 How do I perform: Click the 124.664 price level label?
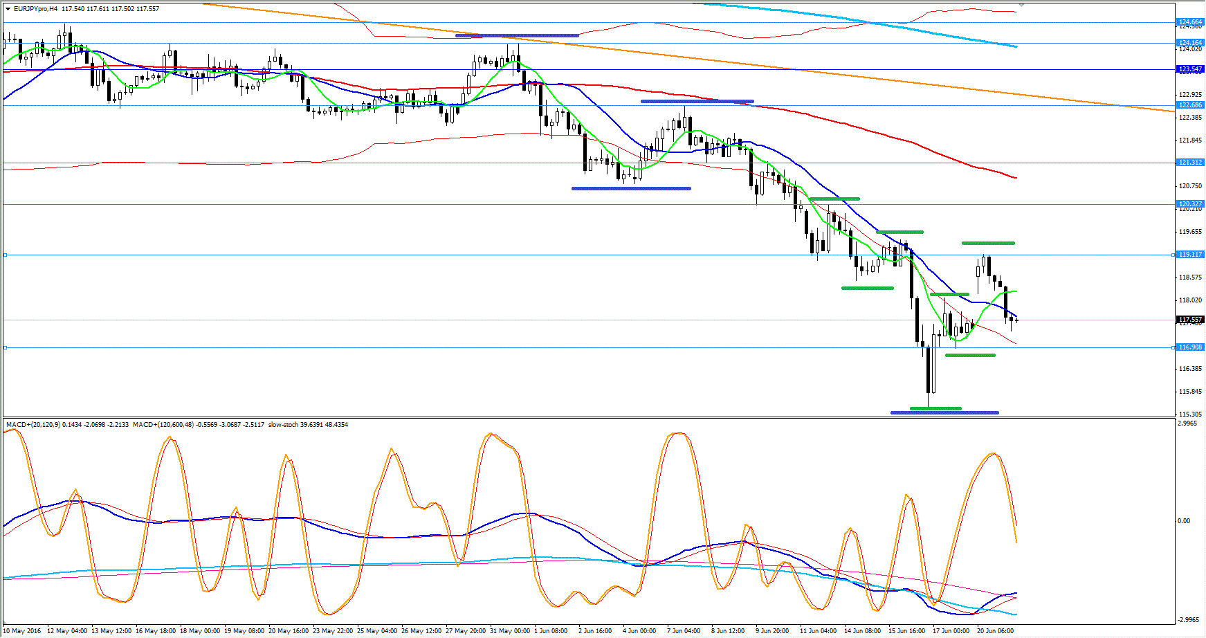point(1190,22)
